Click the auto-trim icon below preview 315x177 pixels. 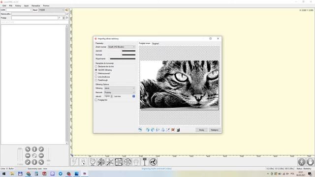(173, 130)
